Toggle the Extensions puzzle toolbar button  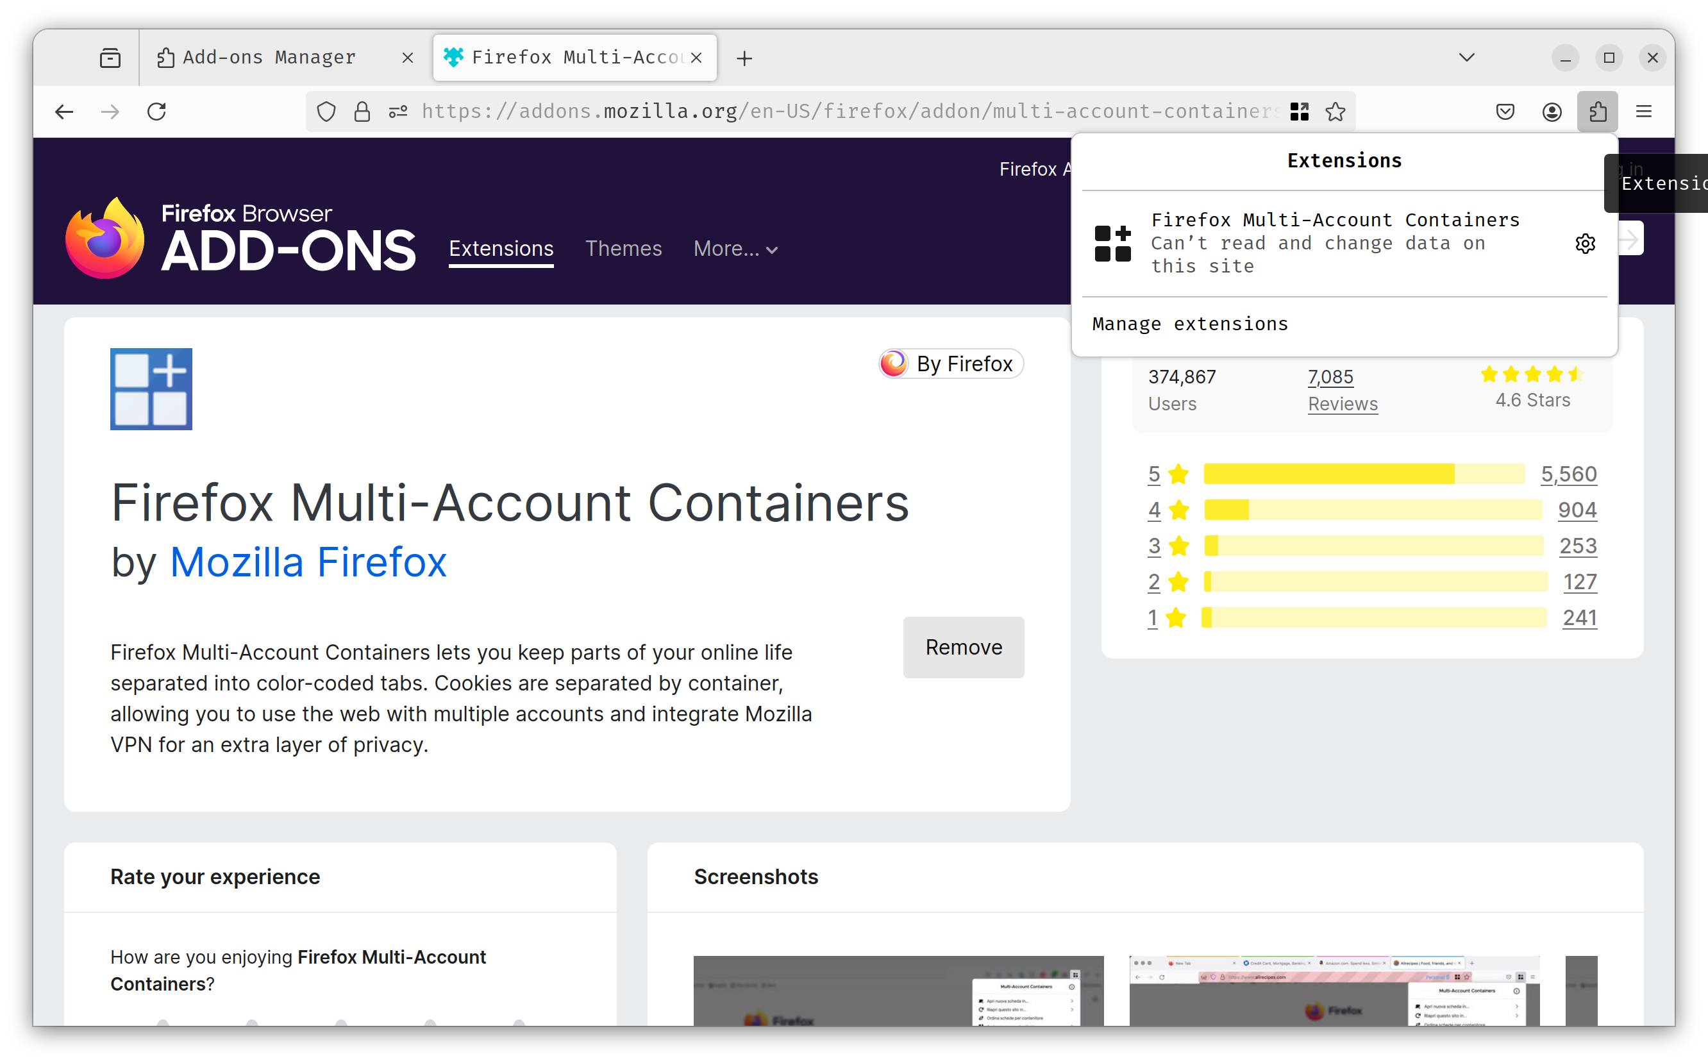1598,112
